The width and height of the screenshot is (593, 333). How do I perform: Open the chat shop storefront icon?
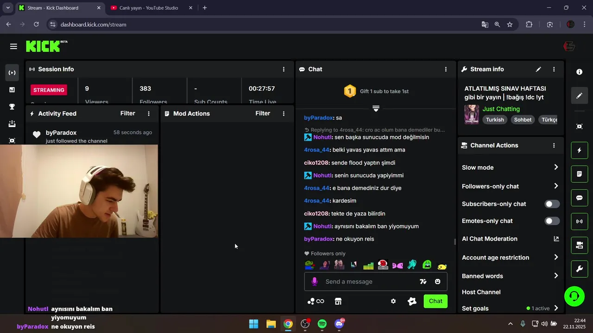point(338,301)
